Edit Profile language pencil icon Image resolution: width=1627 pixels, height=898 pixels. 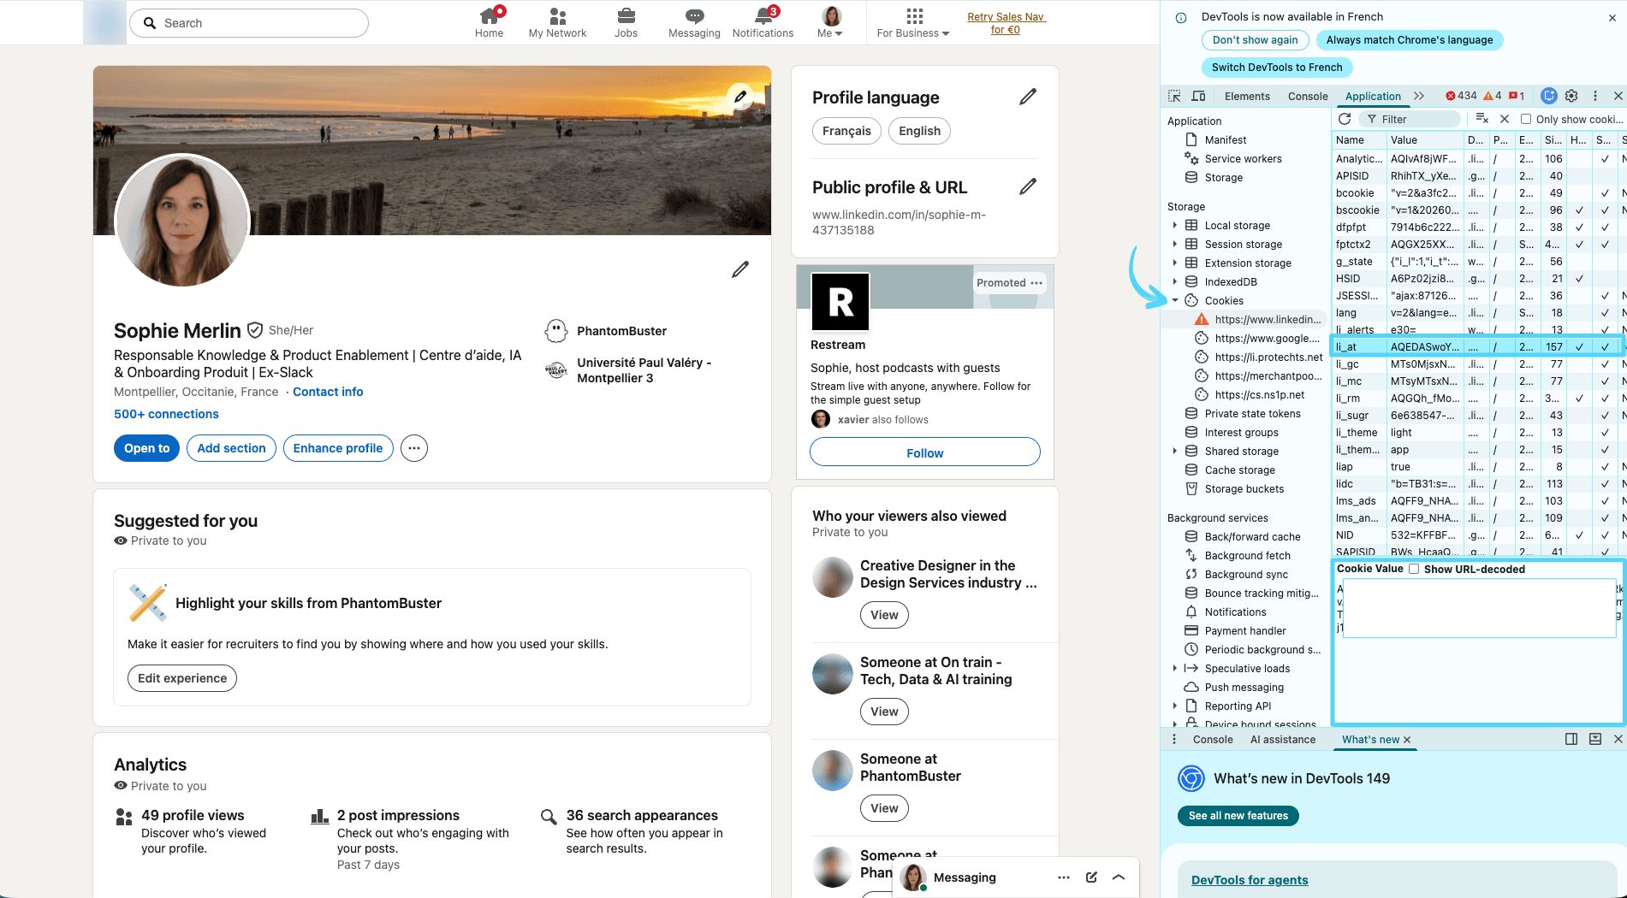[1028, 97]
